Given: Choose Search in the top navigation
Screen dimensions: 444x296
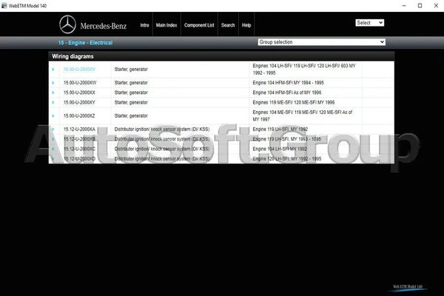Looking at the screenshot, I should click(x=228, y=25).
